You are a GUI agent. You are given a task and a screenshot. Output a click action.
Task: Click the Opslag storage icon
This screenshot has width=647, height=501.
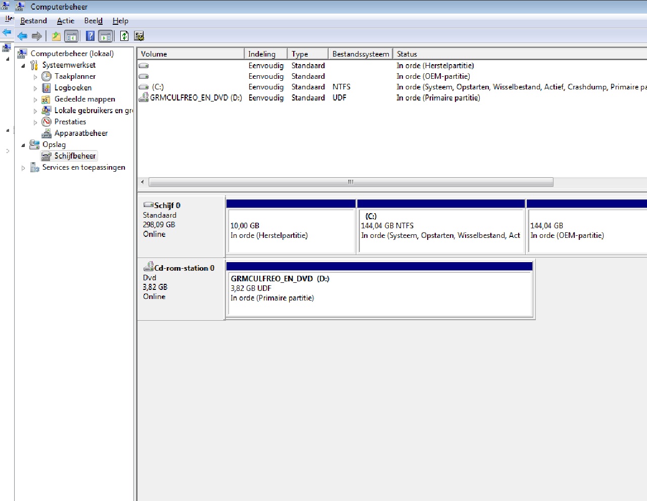(x=34, y=144)
